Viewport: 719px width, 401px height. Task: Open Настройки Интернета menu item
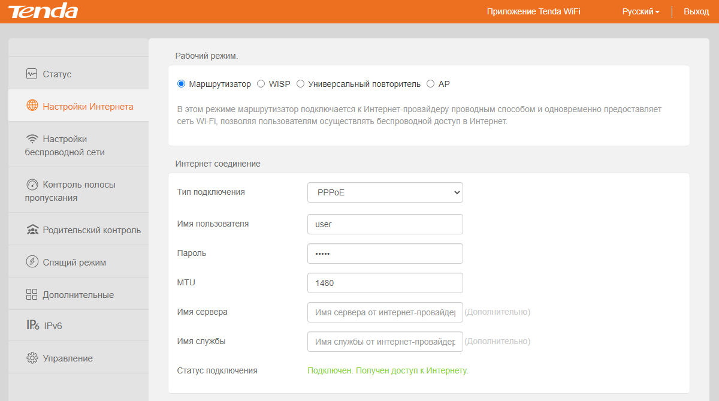coord(78,106)
